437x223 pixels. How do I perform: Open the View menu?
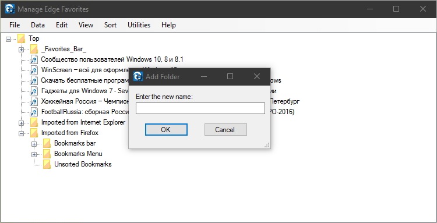(x=86, y=25)
